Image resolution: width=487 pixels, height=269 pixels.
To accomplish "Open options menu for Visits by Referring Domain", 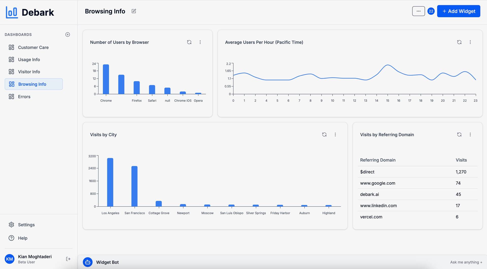I will tap(470, 135).
